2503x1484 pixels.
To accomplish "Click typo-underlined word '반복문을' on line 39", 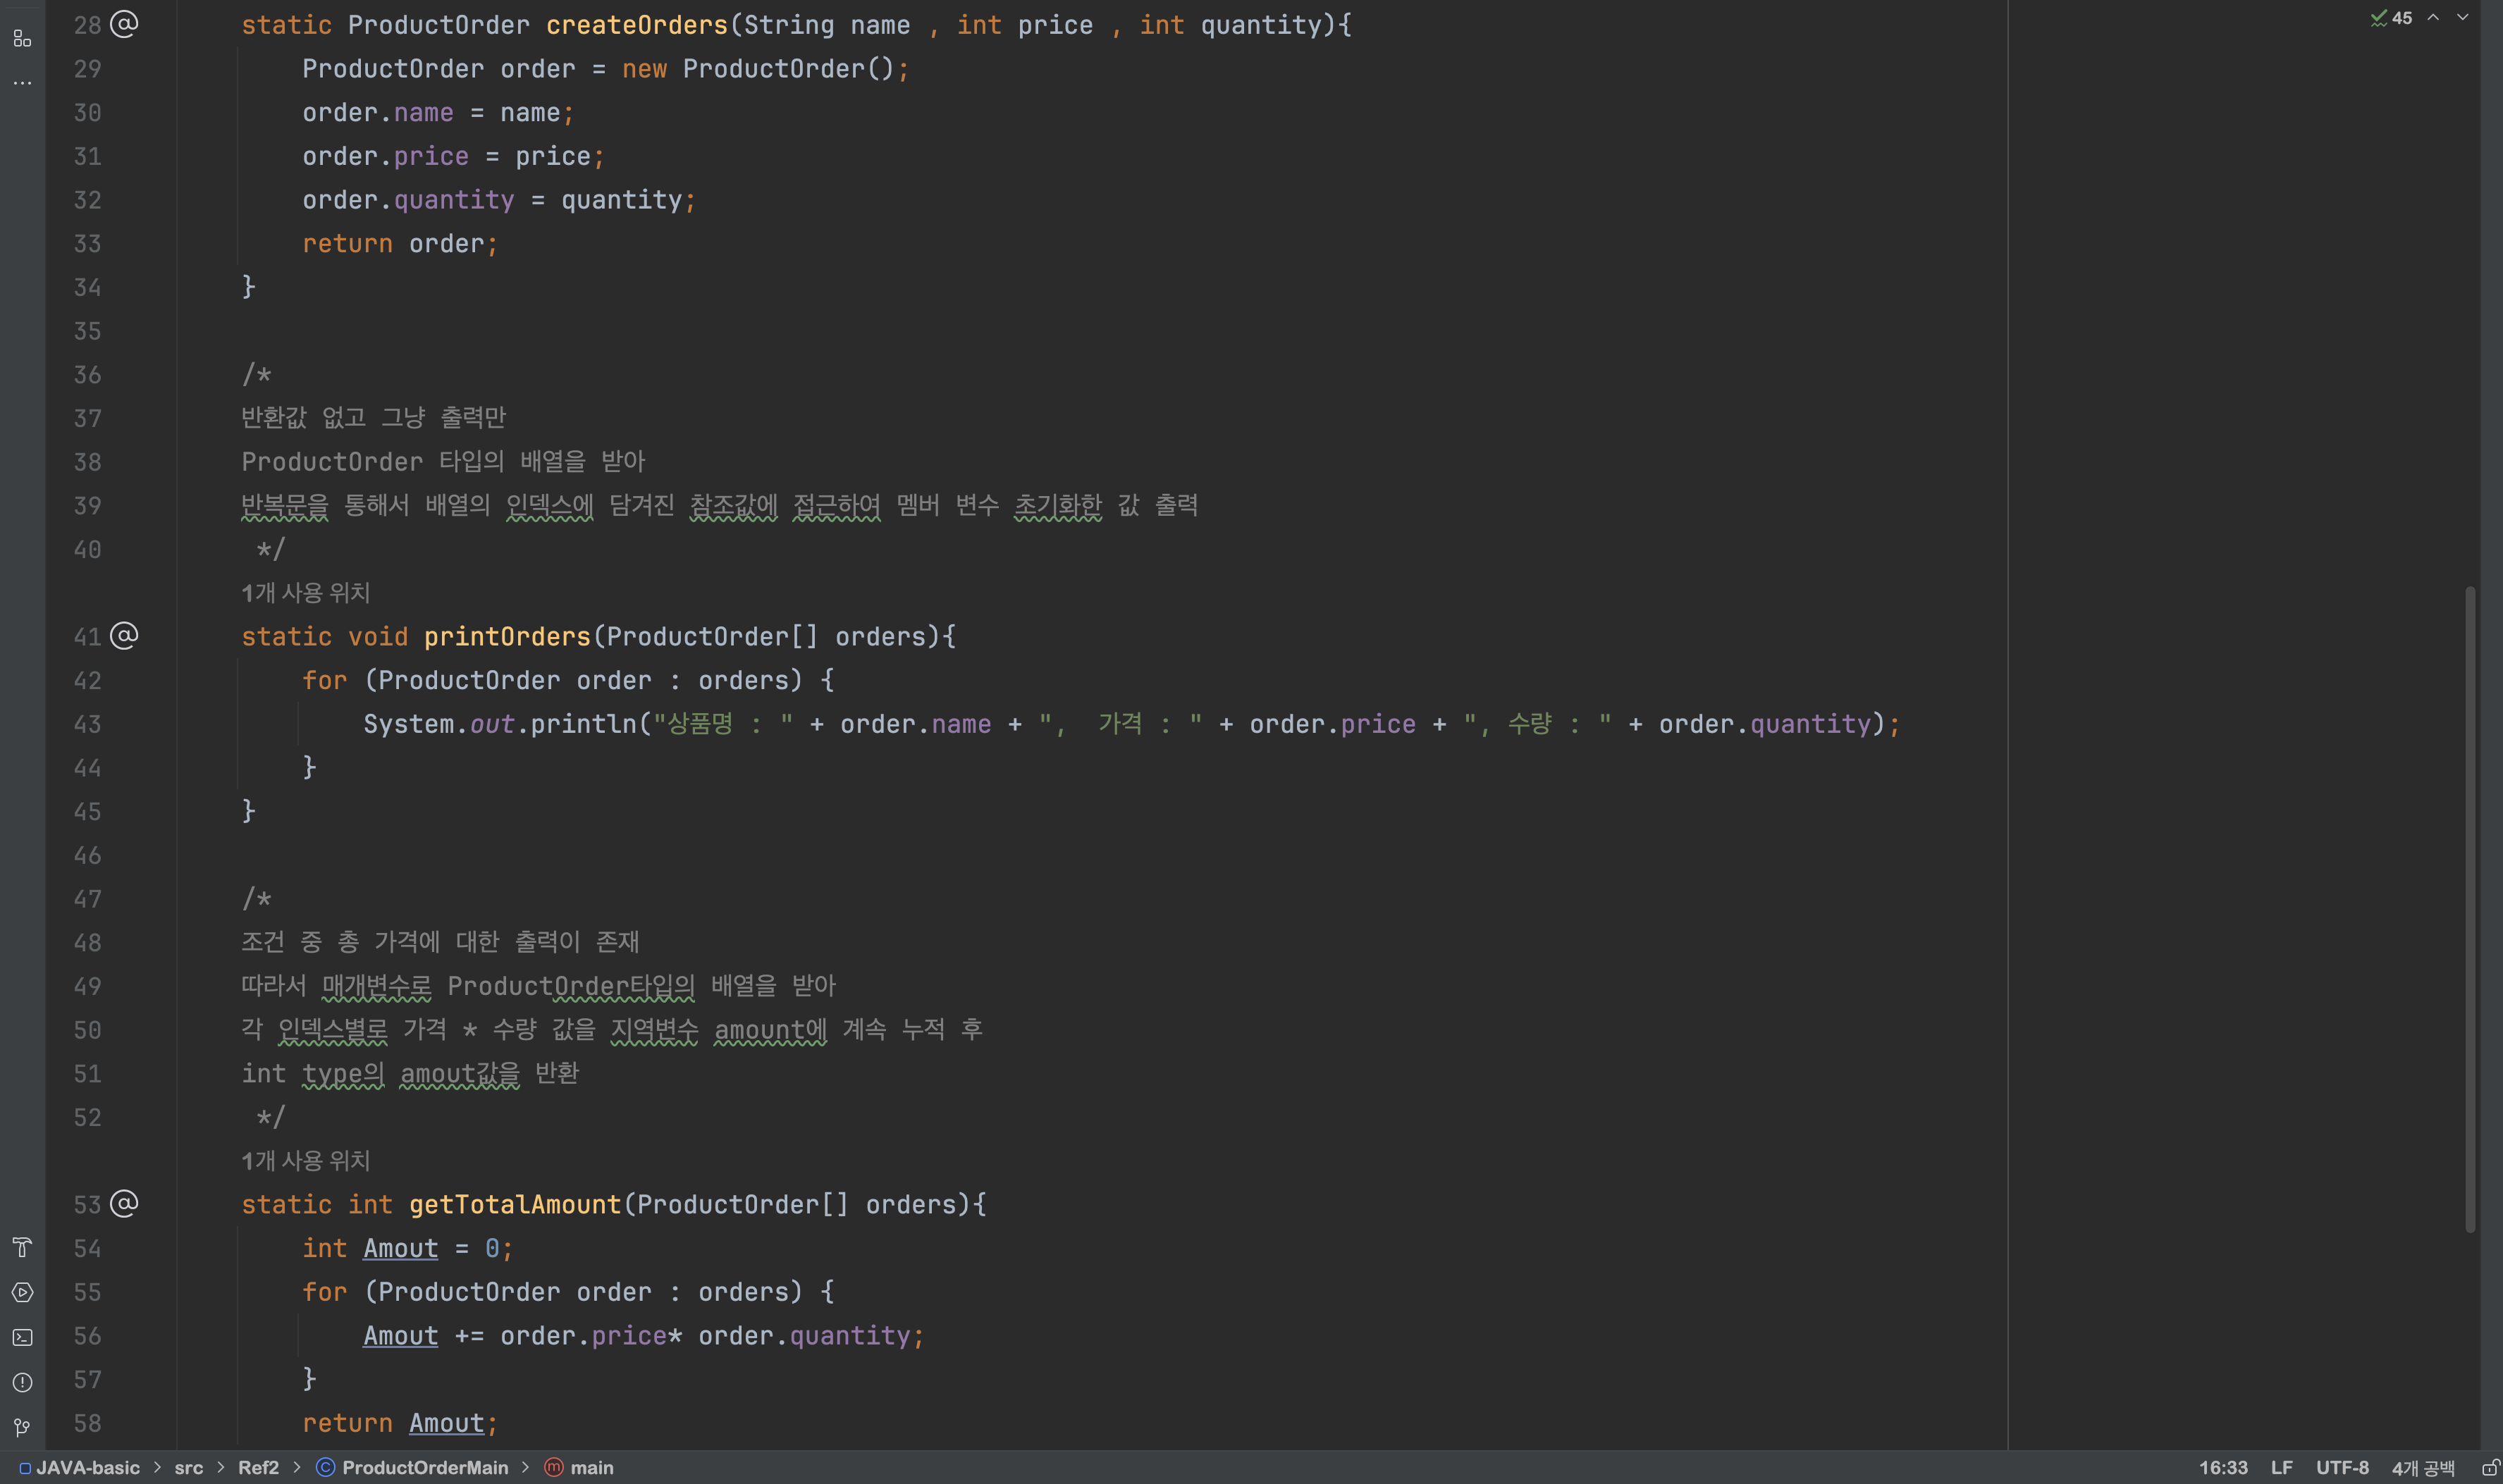I will pyautogui.click(x=284, y=506).
